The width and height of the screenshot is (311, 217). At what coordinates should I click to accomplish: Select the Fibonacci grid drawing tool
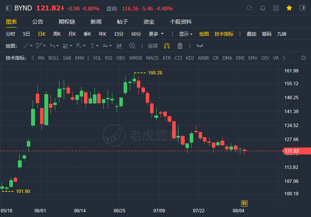[65, 46]
